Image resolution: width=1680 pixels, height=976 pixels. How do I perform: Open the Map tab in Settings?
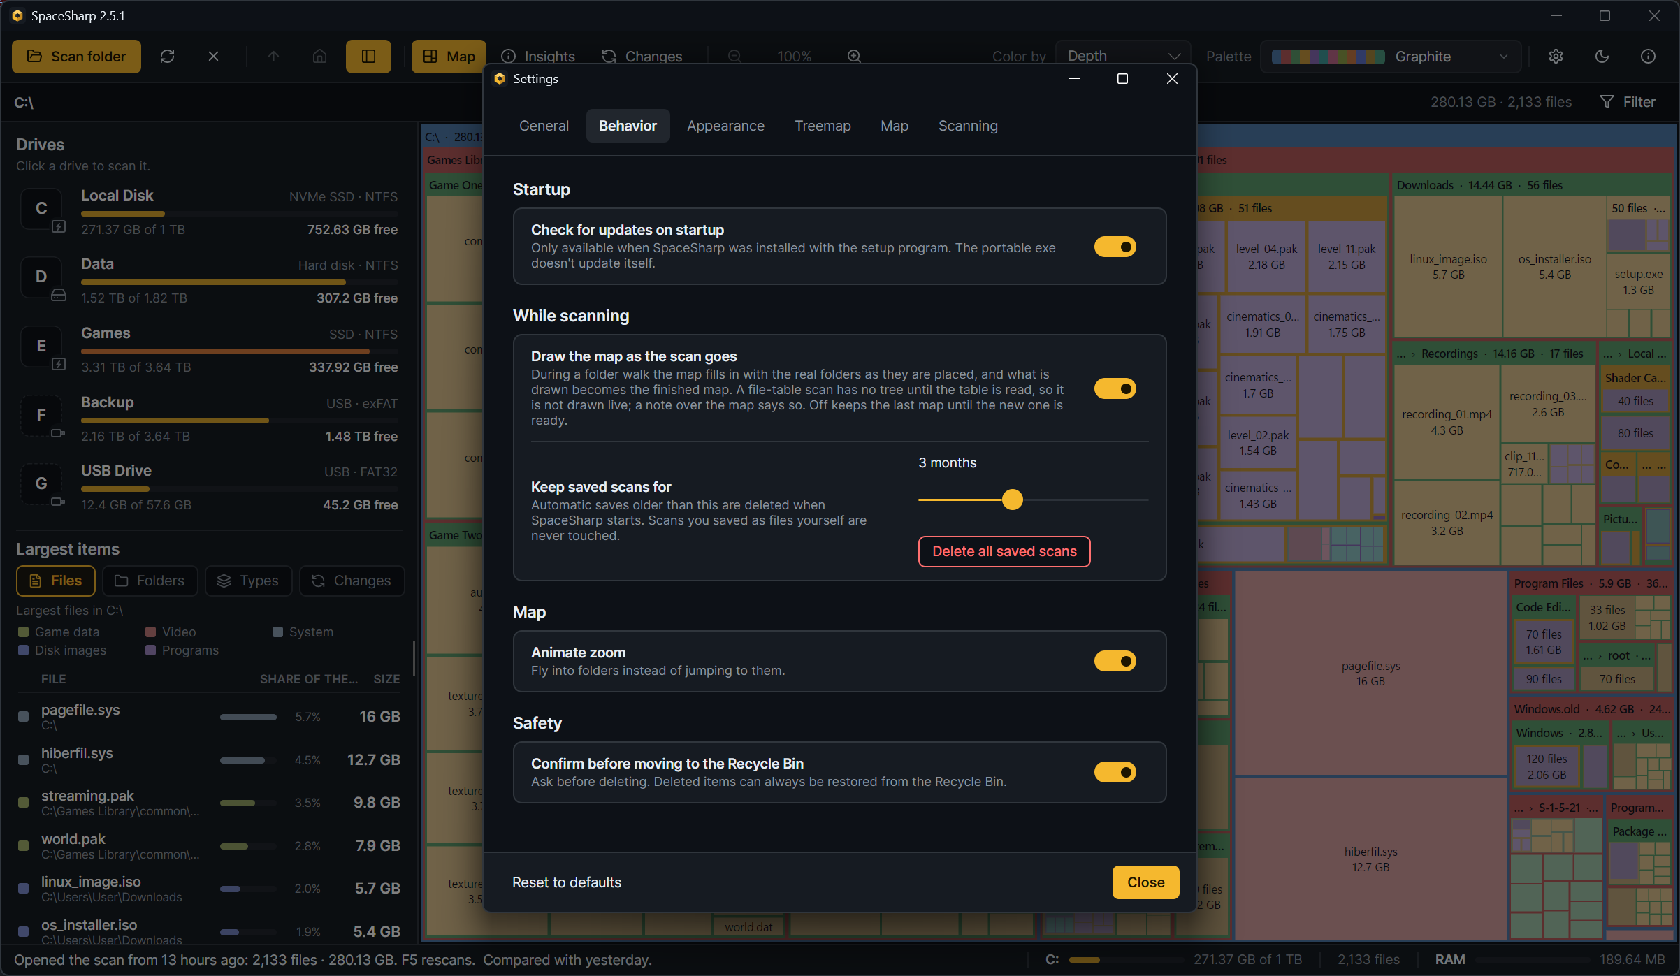[x=895, y=126]
